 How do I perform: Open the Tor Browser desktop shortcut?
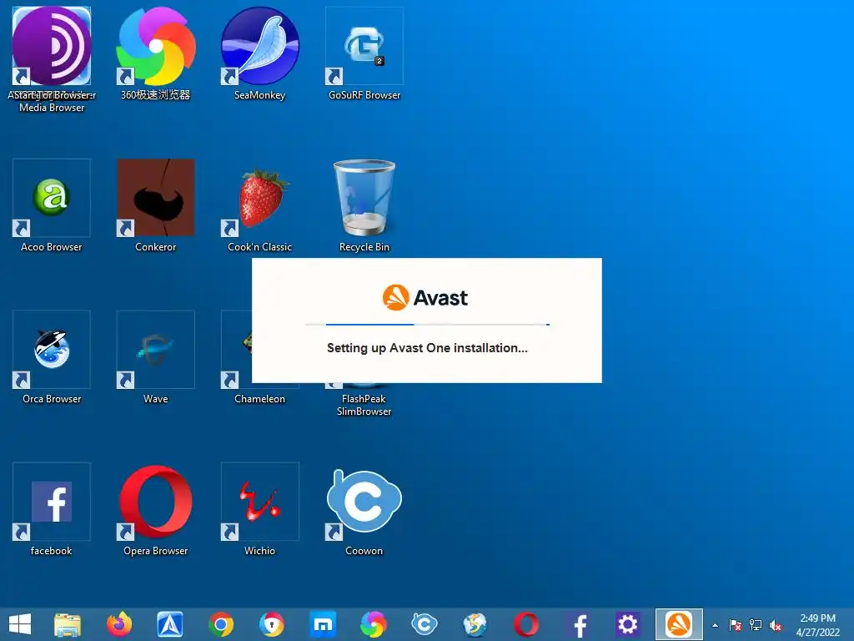[52, 47]
